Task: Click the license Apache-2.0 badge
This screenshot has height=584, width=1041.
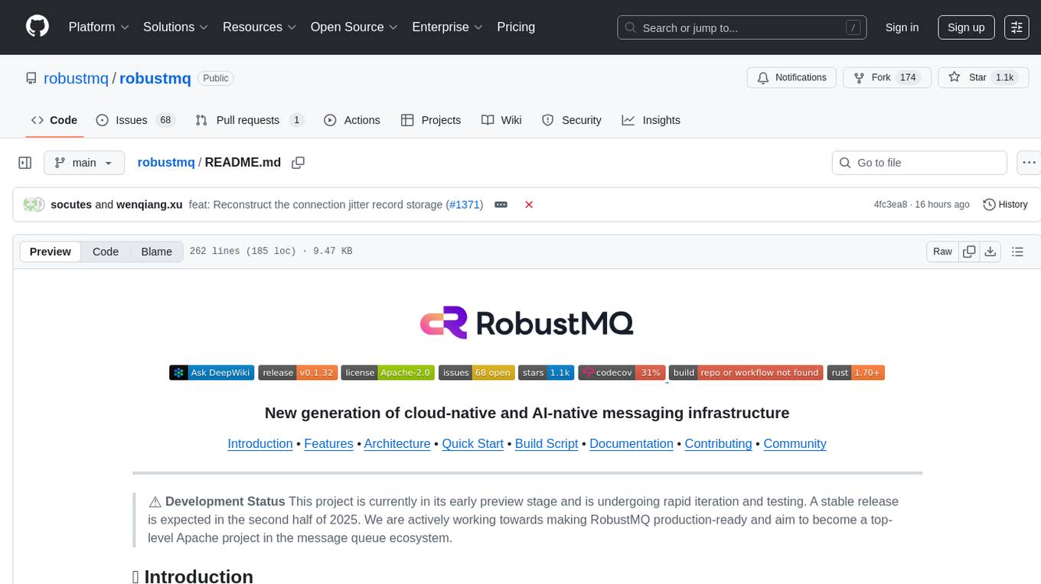Action: pyautogui.click(x=387, y=372)
